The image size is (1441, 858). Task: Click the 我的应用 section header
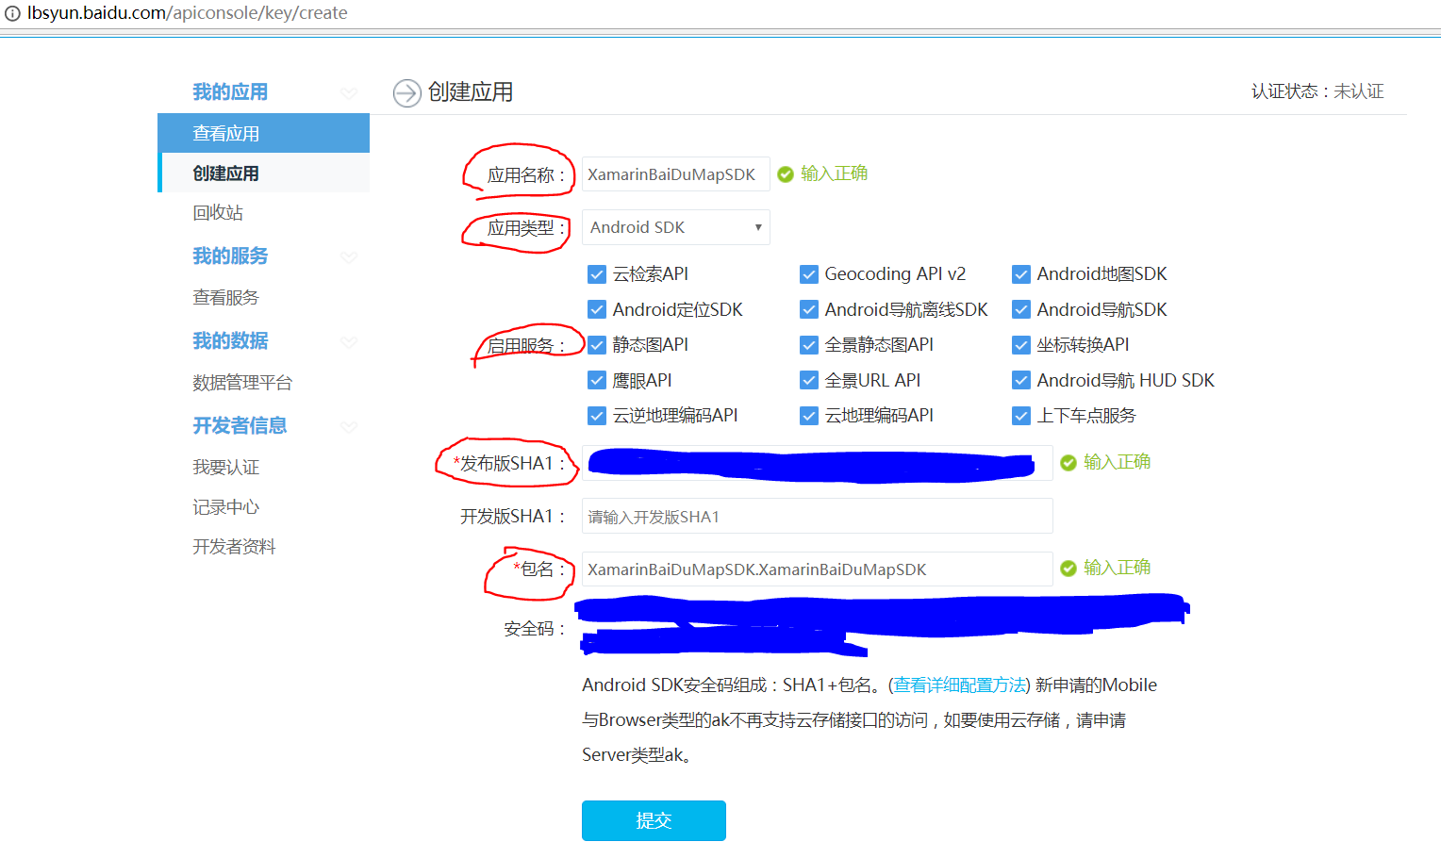click(x=230, y=91)
